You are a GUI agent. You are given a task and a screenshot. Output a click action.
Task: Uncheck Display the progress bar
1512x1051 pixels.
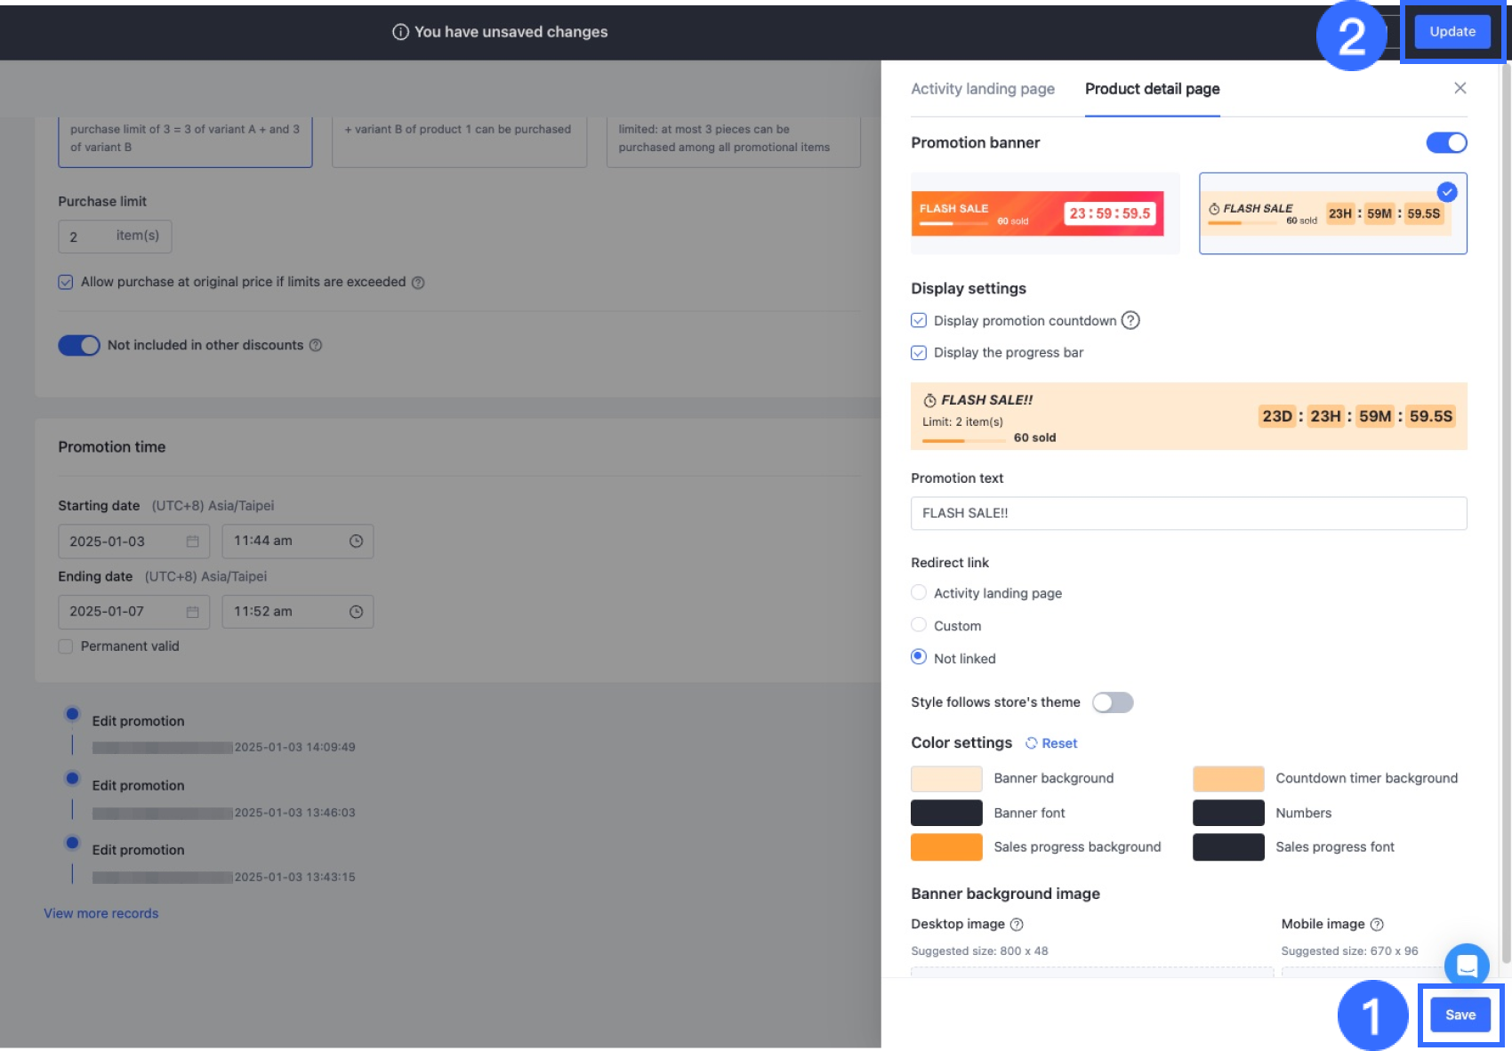(x=919, y=353)
